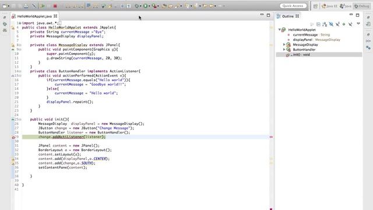373x210 pixels.
Task: Click the green Run launch icon
Action: tap(145, 6)
